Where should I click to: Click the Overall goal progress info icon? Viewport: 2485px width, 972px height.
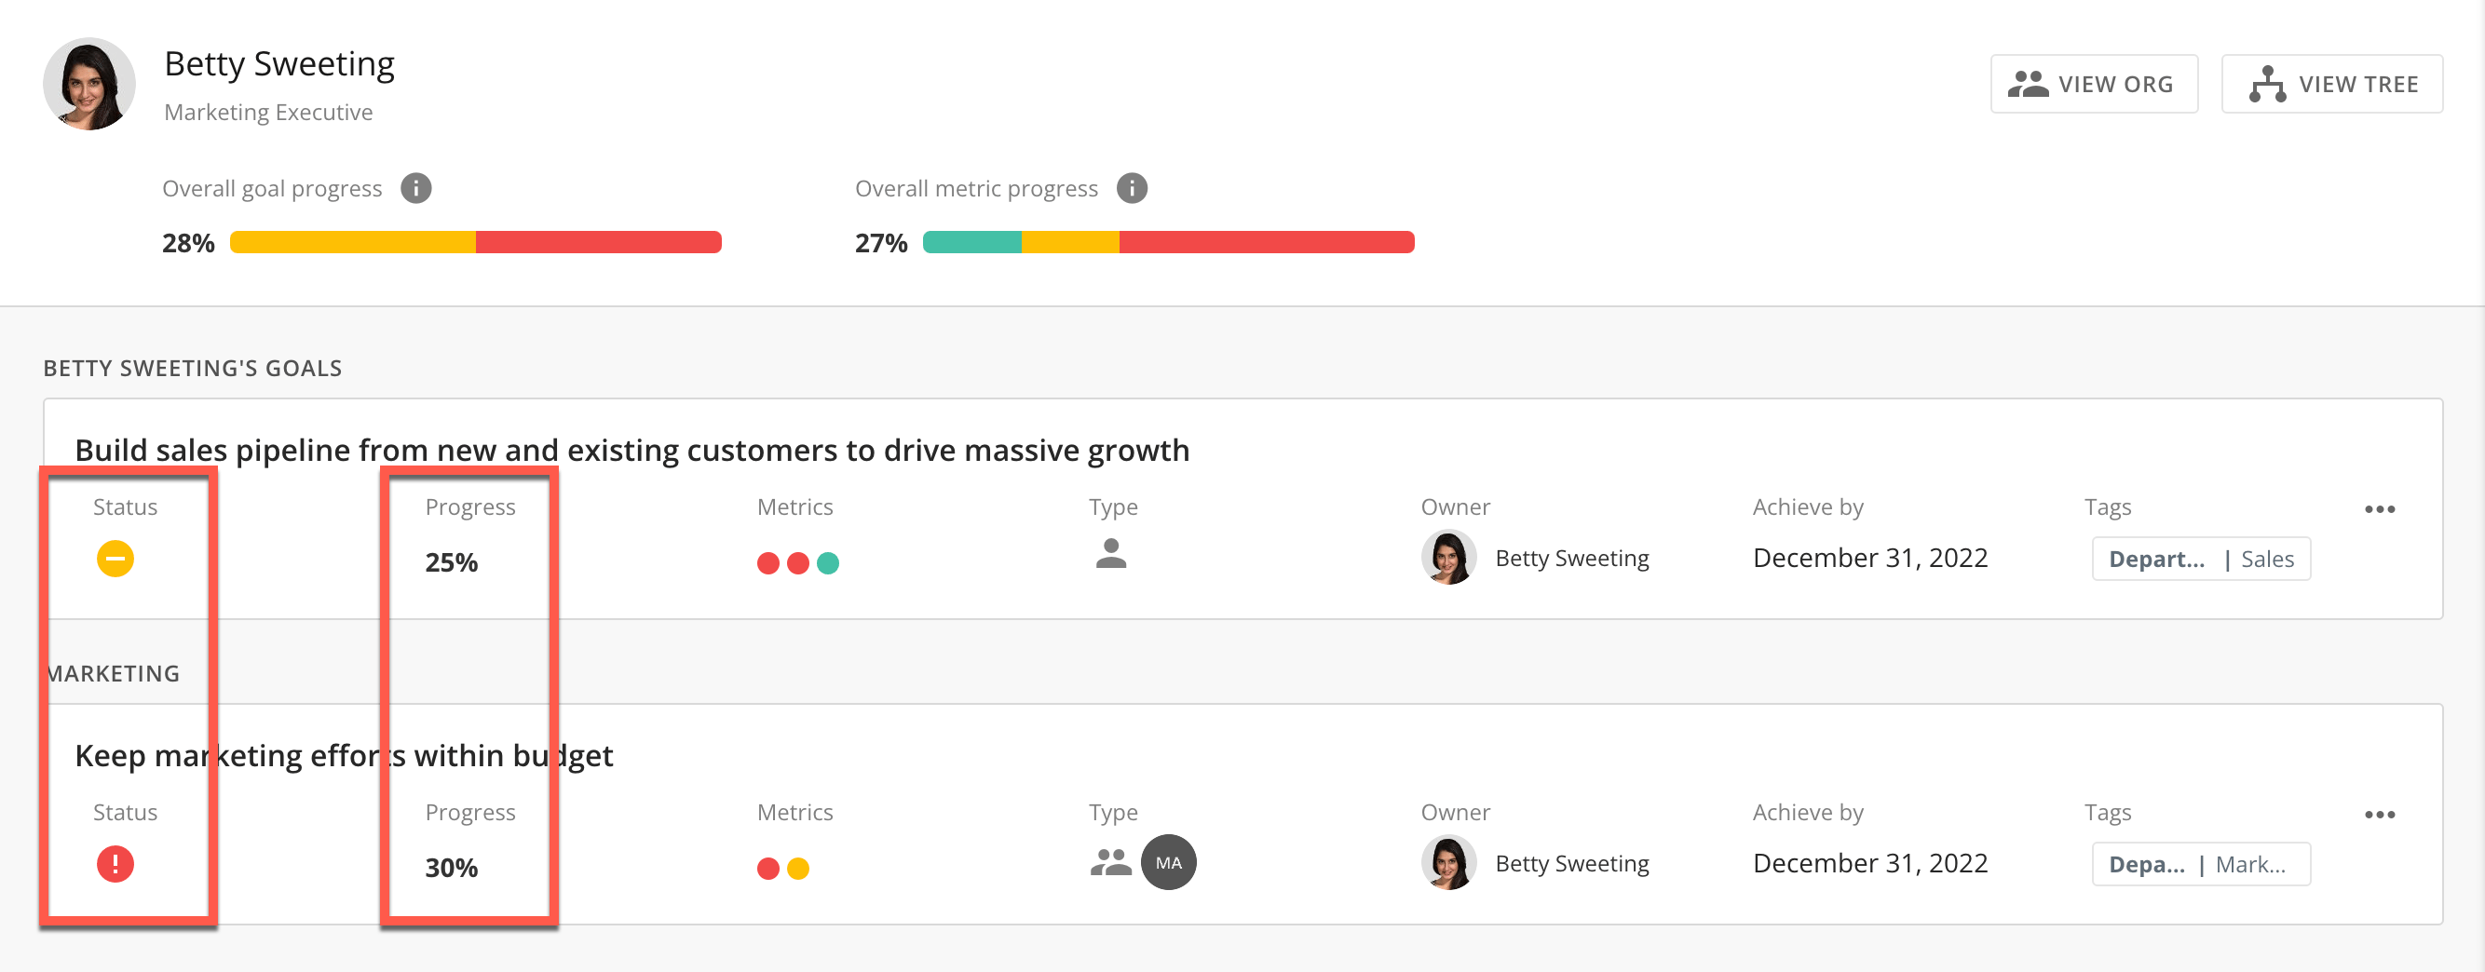[x=415, y=188]
